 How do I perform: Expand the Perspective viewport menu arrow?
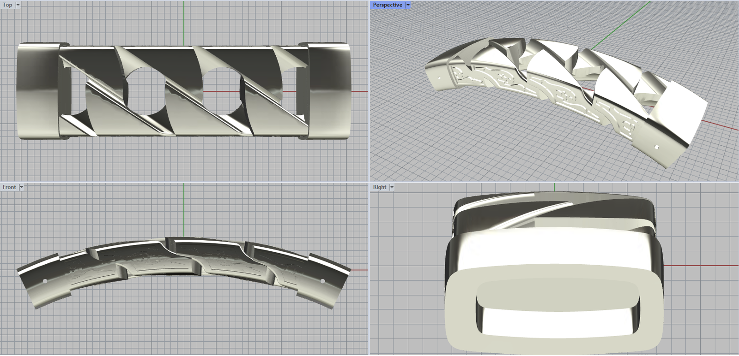[x=408, y=5]
